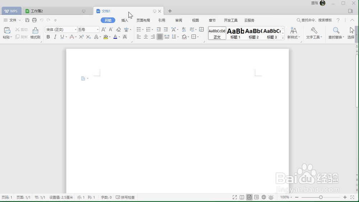Click the Undo arrow icon
The width and height of the screenshot is (359, 202).
pyautogui.click(x=41, y=20)
